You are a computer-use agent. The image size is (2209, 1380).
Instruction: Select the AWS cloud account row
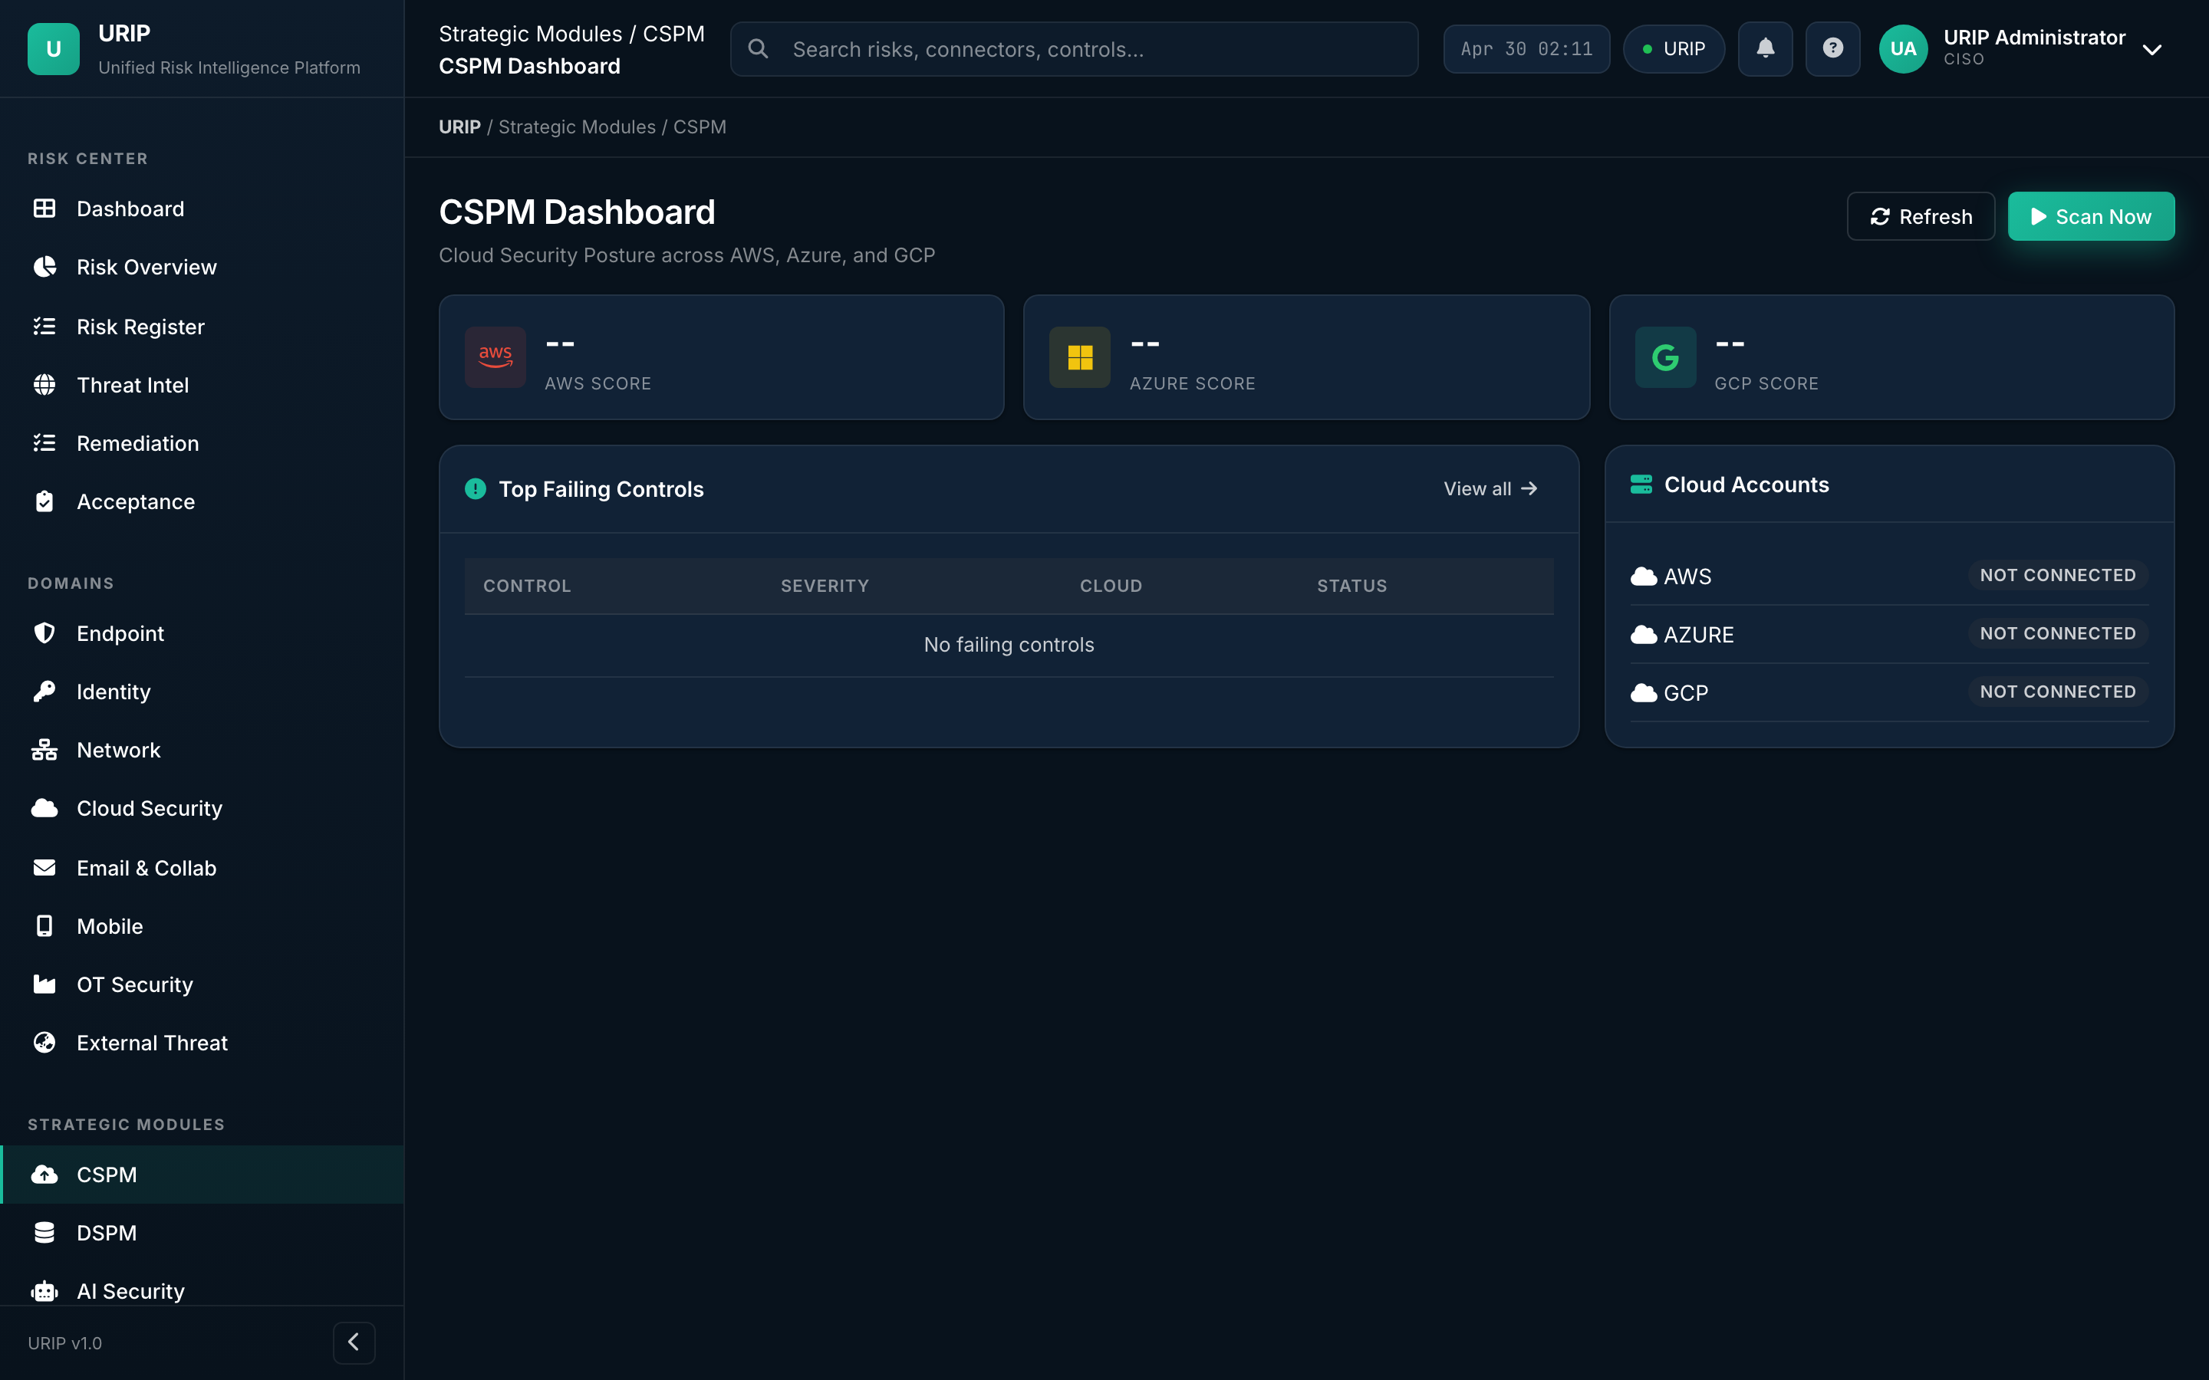pos(1889,576)
